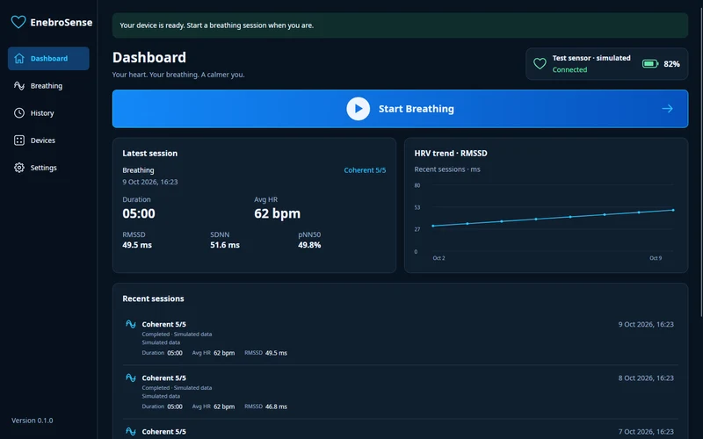703x439 pixels.
Task: Click the '49.5 ms' RMSSD value in Latest session
Action: click(x=137, y=245)
